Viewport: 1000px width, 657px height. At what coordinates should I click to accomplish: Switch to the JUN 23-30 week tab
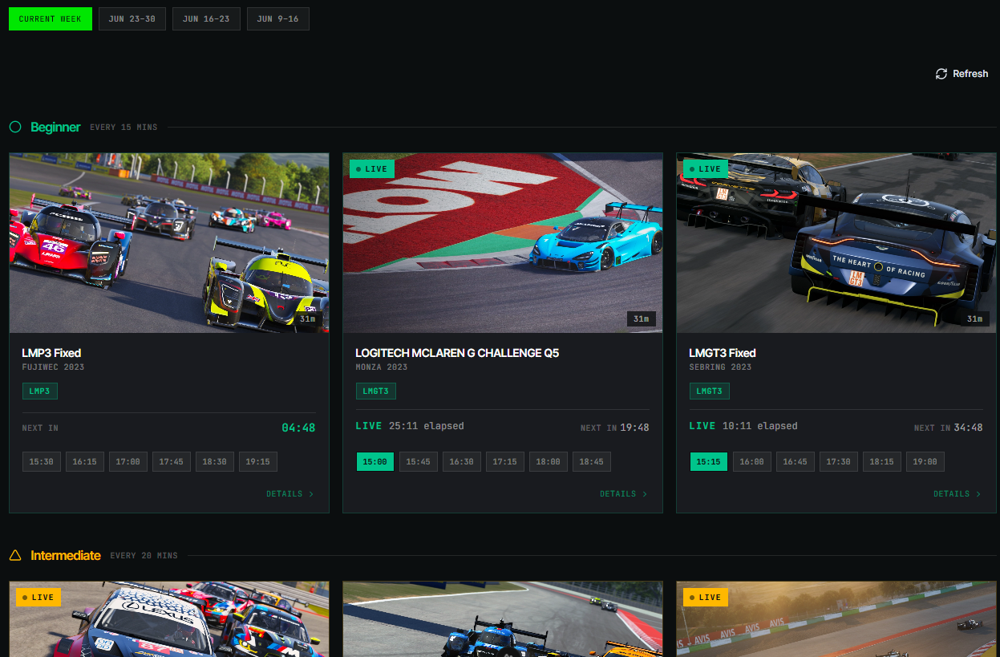coord(132,19)
